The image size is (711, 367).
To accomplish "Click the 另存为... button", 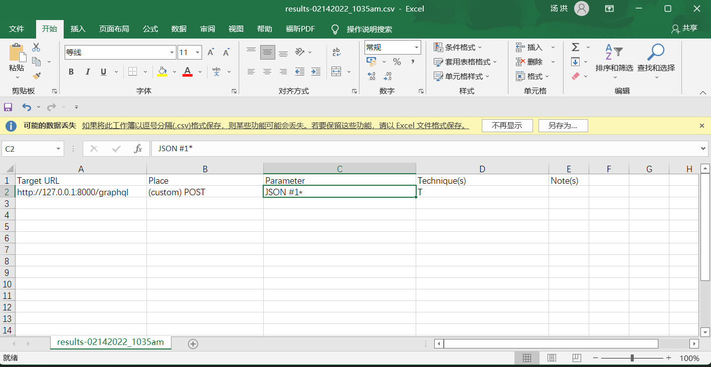I will pyautogui.click(x=563, y=126).
